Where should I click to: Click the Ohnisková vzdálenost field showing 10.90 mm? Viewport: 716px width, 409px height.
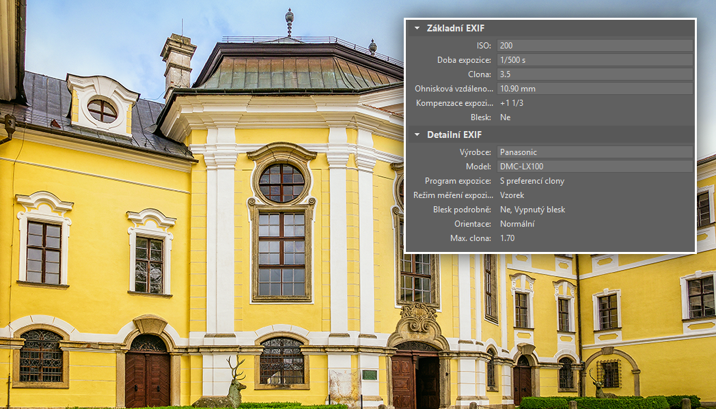[x=594, y=88]
